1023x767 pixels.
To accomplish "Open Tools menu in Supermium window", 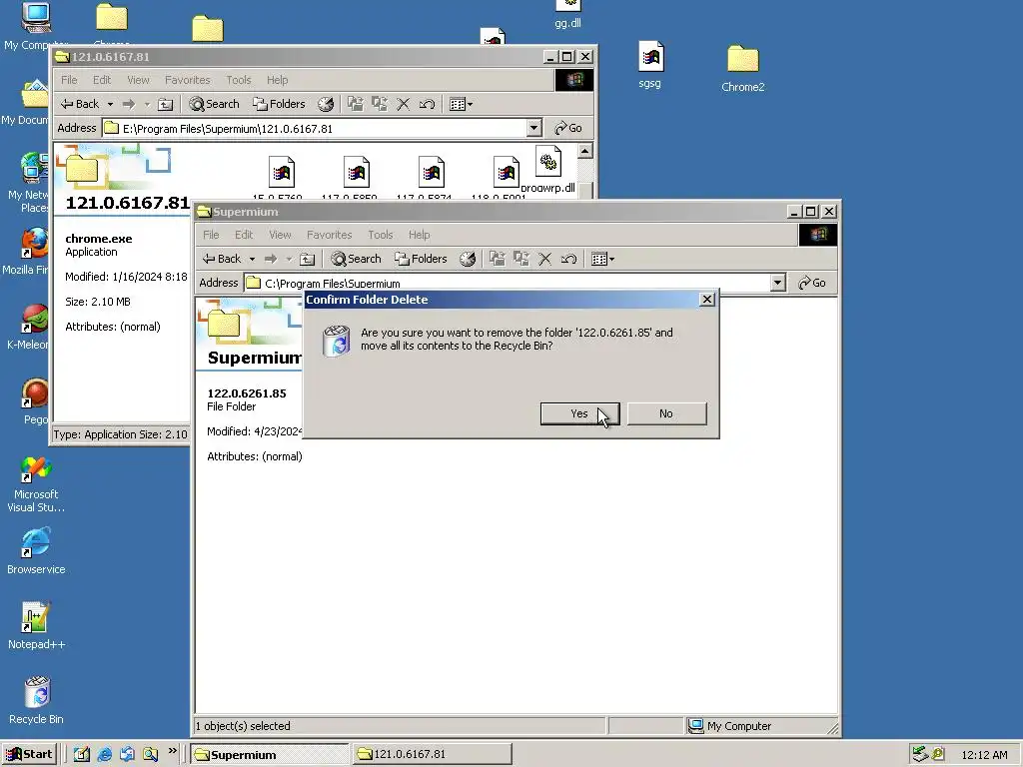I will (380, 235).
